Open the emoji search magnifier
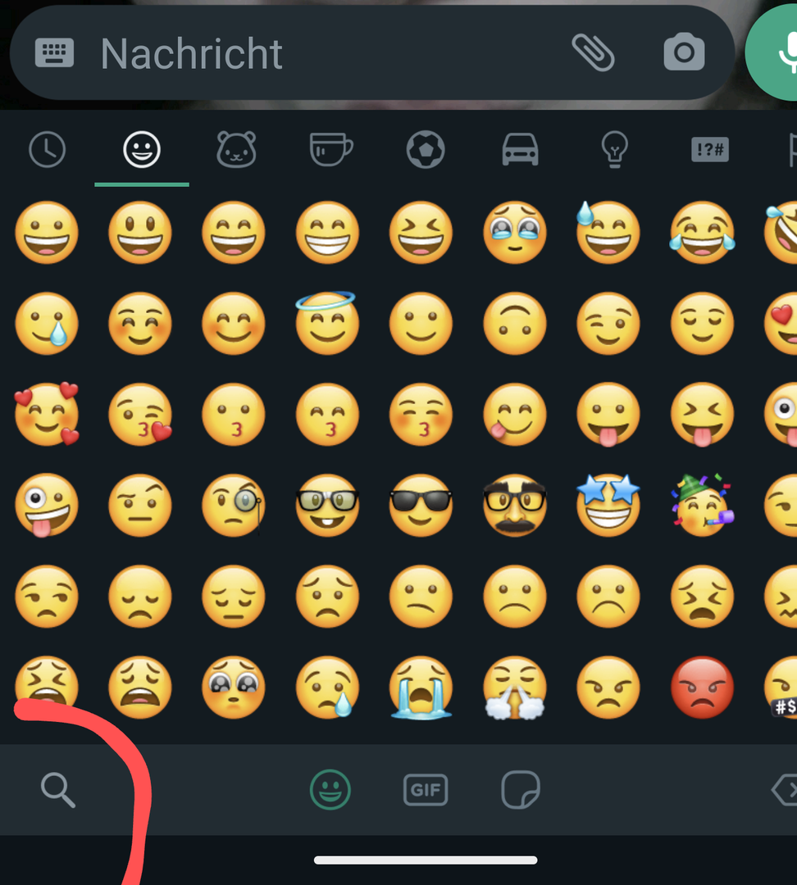 (58, 790)
